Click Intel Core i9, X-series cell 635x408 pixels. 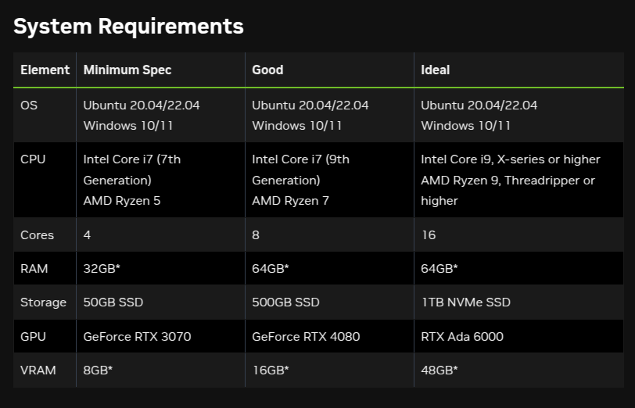518,180
